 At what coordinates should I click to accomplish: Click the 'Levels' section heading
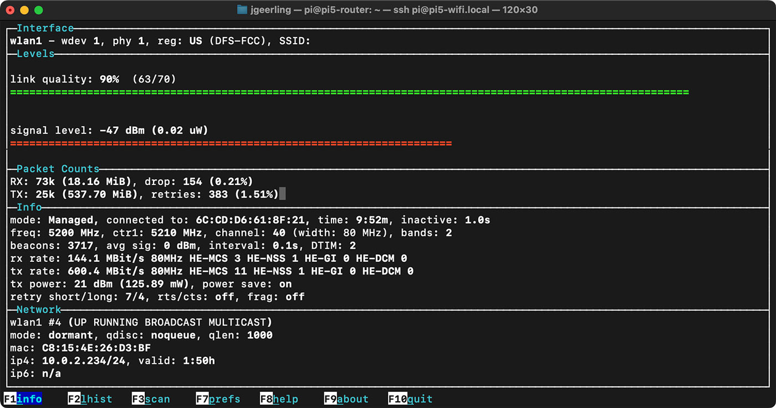35,54
